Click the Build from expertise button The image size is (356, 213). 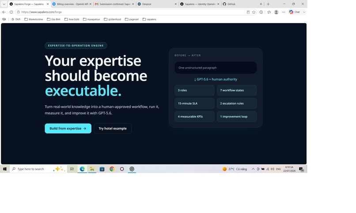click(68, 129)
